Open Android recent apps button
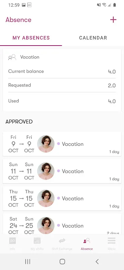The width and height of the screenshot is (124, 270). coord(28,262)
